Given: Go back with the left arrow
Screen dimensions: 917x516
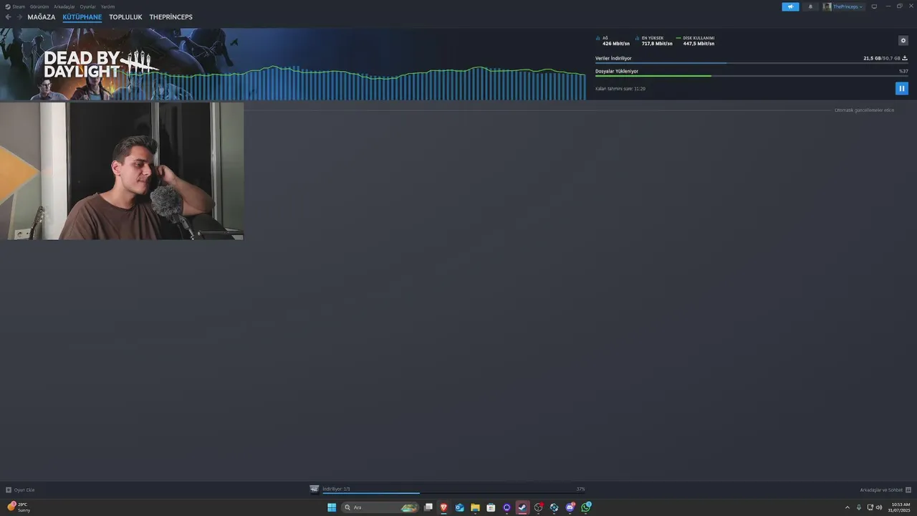Looking at the screenshot, I should pyautogui.click(x=9, y=17).
